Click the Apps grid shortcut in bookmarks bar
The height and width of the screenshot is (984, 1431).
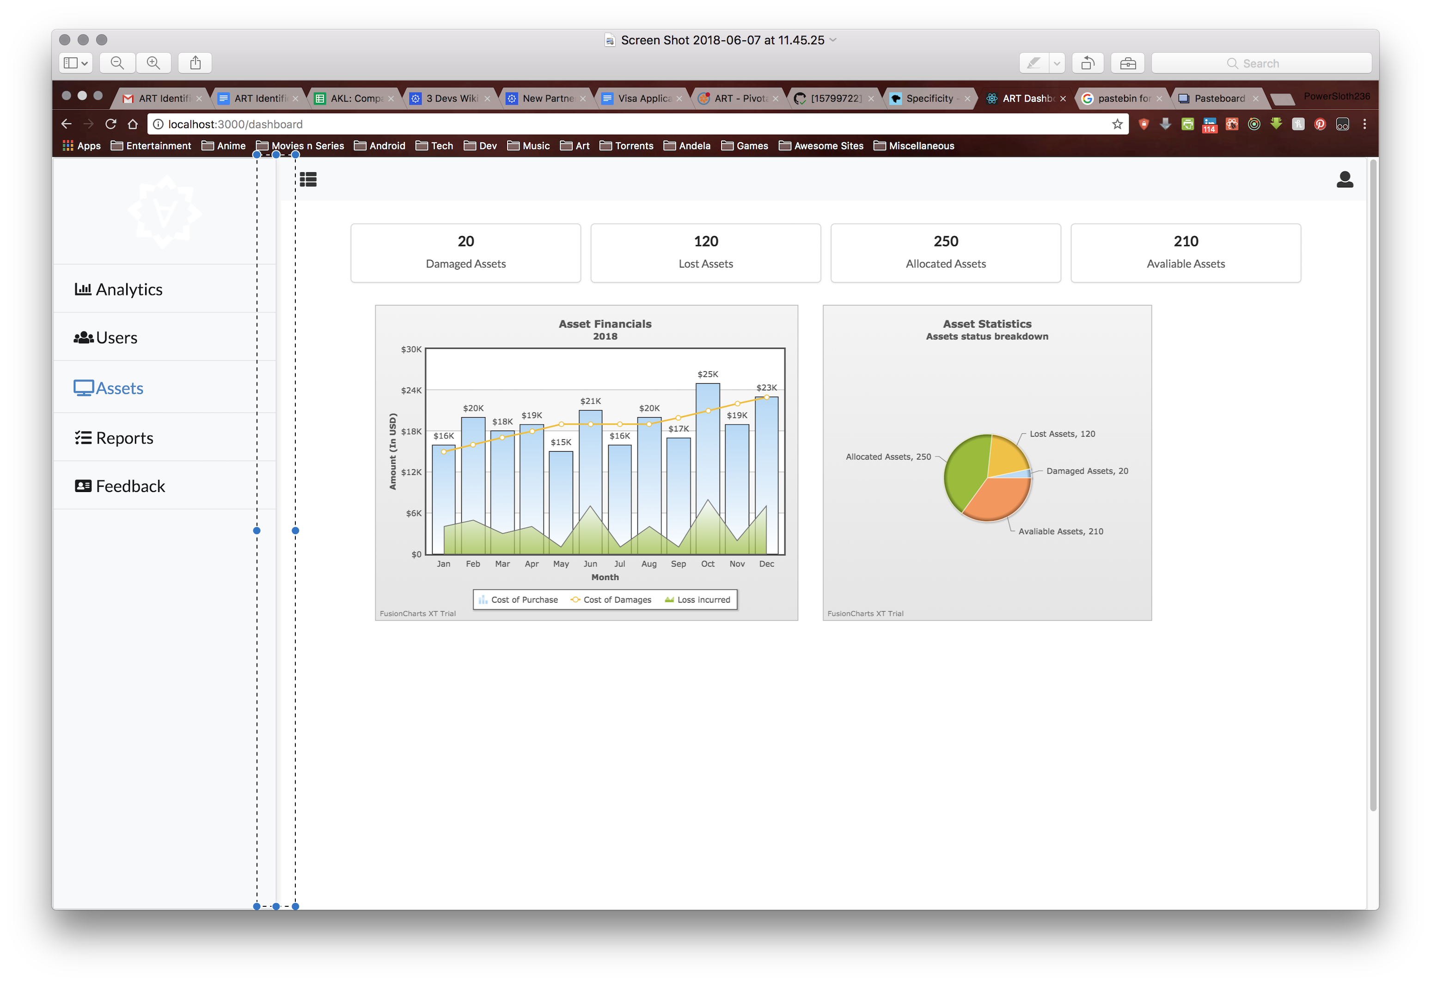point(81,146)
